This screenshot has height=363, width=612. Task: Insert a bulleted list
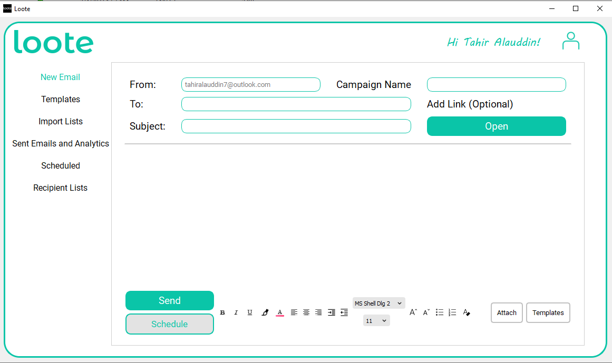tap(440, 312)
